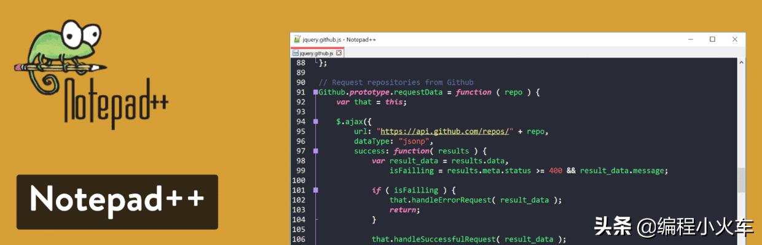Click the Notepad++ icon in title bar
762x245 pixels.
(x=297, y=39)
